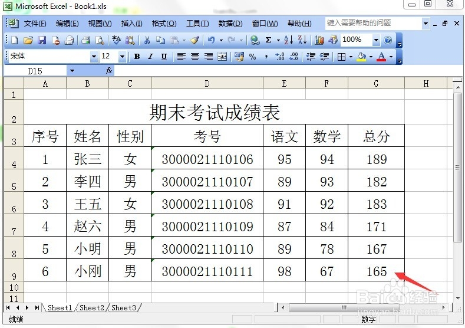Open the 编辑(E) menu

pyautogui.click(x=67, y=24)
